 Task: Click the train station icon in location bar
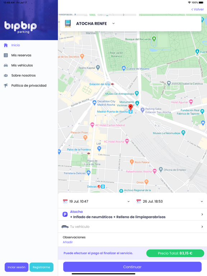(x=68, y=23)
